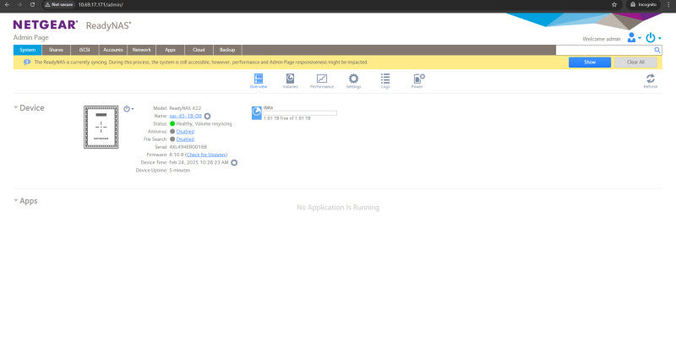Click the search magnifier icon

657,50
